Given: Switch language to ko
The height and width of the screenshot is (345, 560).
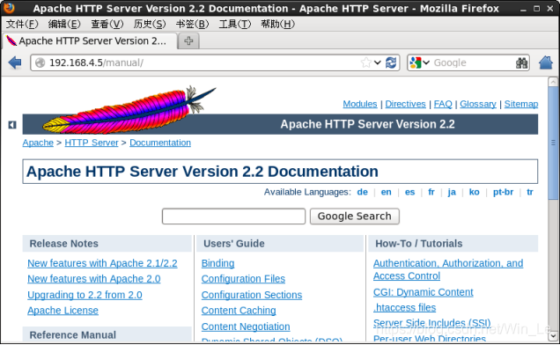Looking at the screenshot, I should tap(474, 192).
